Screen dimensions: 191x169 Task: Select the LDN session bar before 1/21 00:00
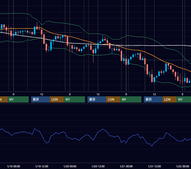[x=113, y=99]
